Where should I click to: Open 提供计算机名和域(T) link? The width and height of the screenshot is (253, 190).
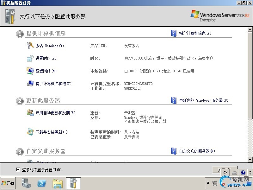(x=53, y=84)
